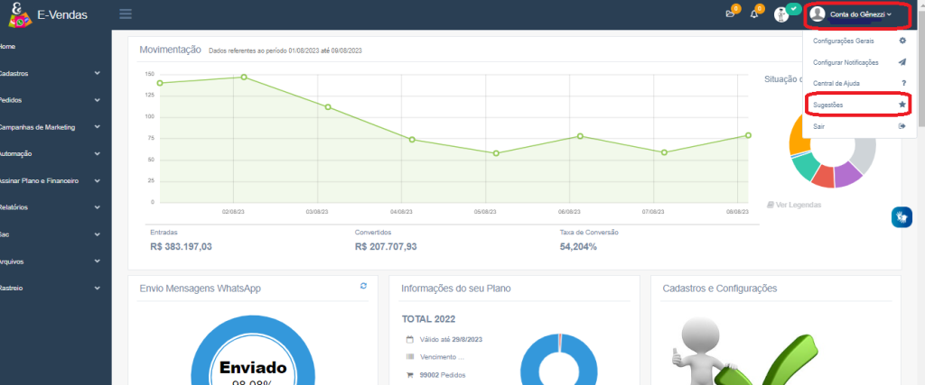Screen dimensions: 925x385
Task: Click the conversion rate 54,204%
Action: (578, 247)
